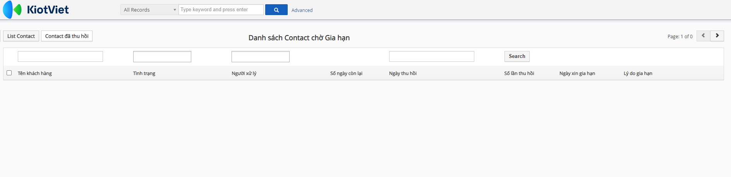Sort by the Số ngày còn lại column
The width and height of the screenshot is (731, 177).
(x=346, y=73)
